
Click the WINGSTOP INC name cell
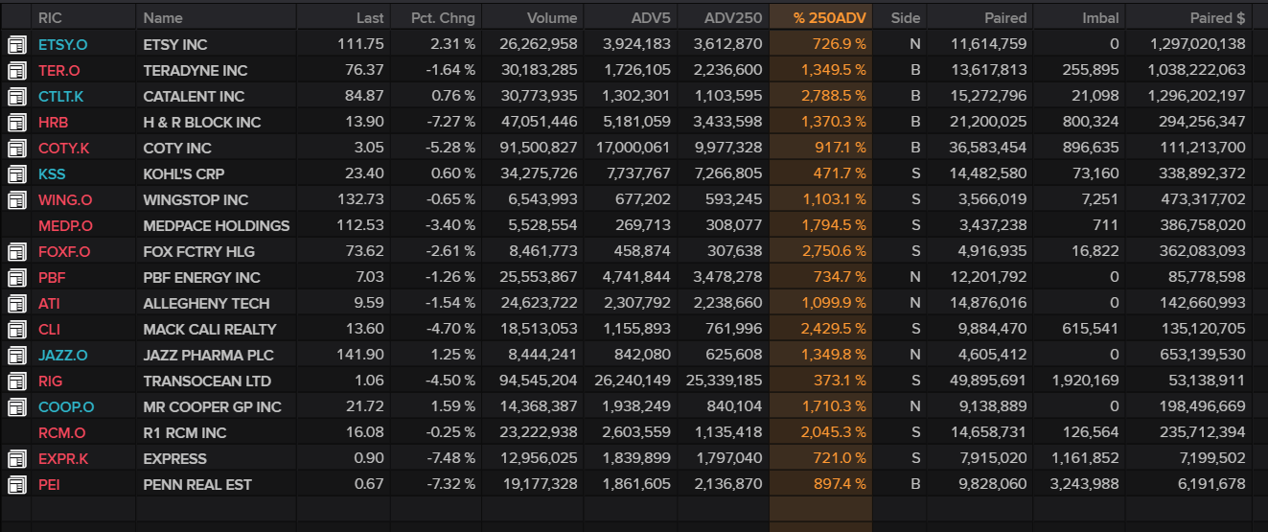[x=196, y=199]
